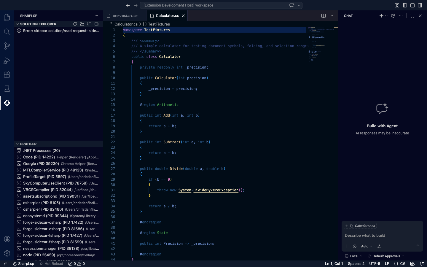The height and width of the screenshot is (267, 427).
Task: Open Copilot status icon in status bar
Action: [x=412, y=263]
